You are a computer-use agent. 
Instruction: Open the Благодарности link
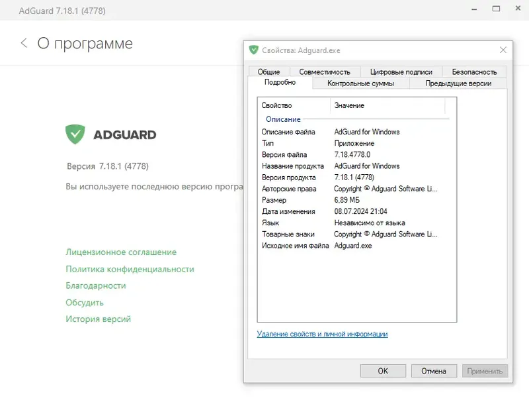tap(96, 285)
